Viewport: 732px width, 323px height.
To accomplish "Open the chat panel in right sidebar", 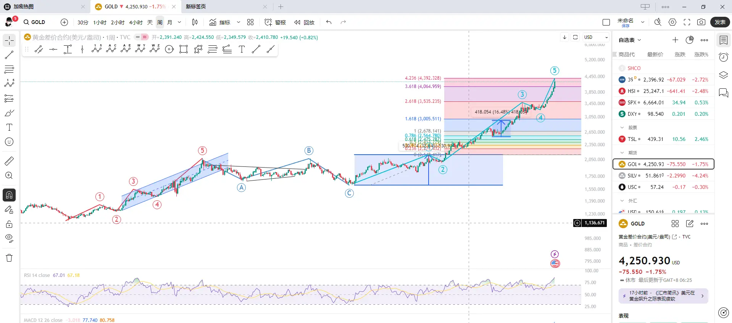I will click(723, 93).
